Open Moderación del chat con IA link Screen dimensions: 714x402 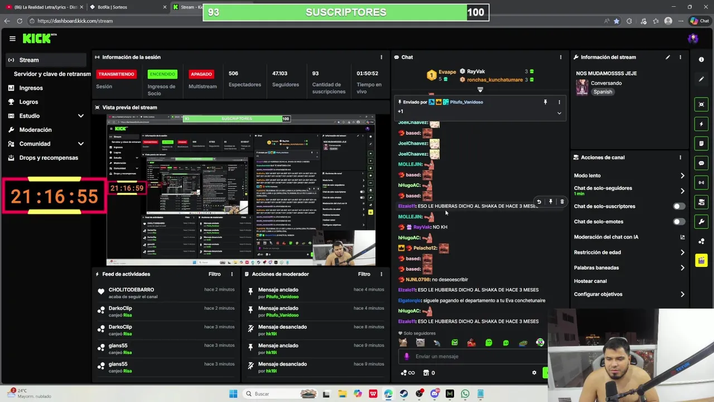click(x=629, y=237)
